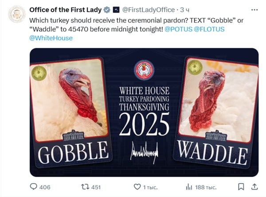The width and height of the screenshot is (266, 197).
Task: Follow the @POTUS mention link
Action: click(179, 29)
